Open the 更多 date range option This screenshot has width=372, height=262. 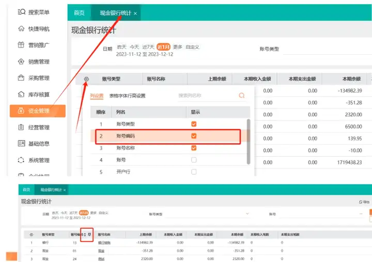click(177, 47)
